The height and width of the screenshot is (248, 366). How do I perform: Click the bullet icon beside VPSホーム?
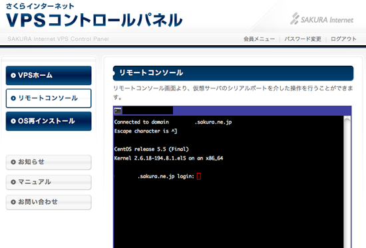coord(13,75)
